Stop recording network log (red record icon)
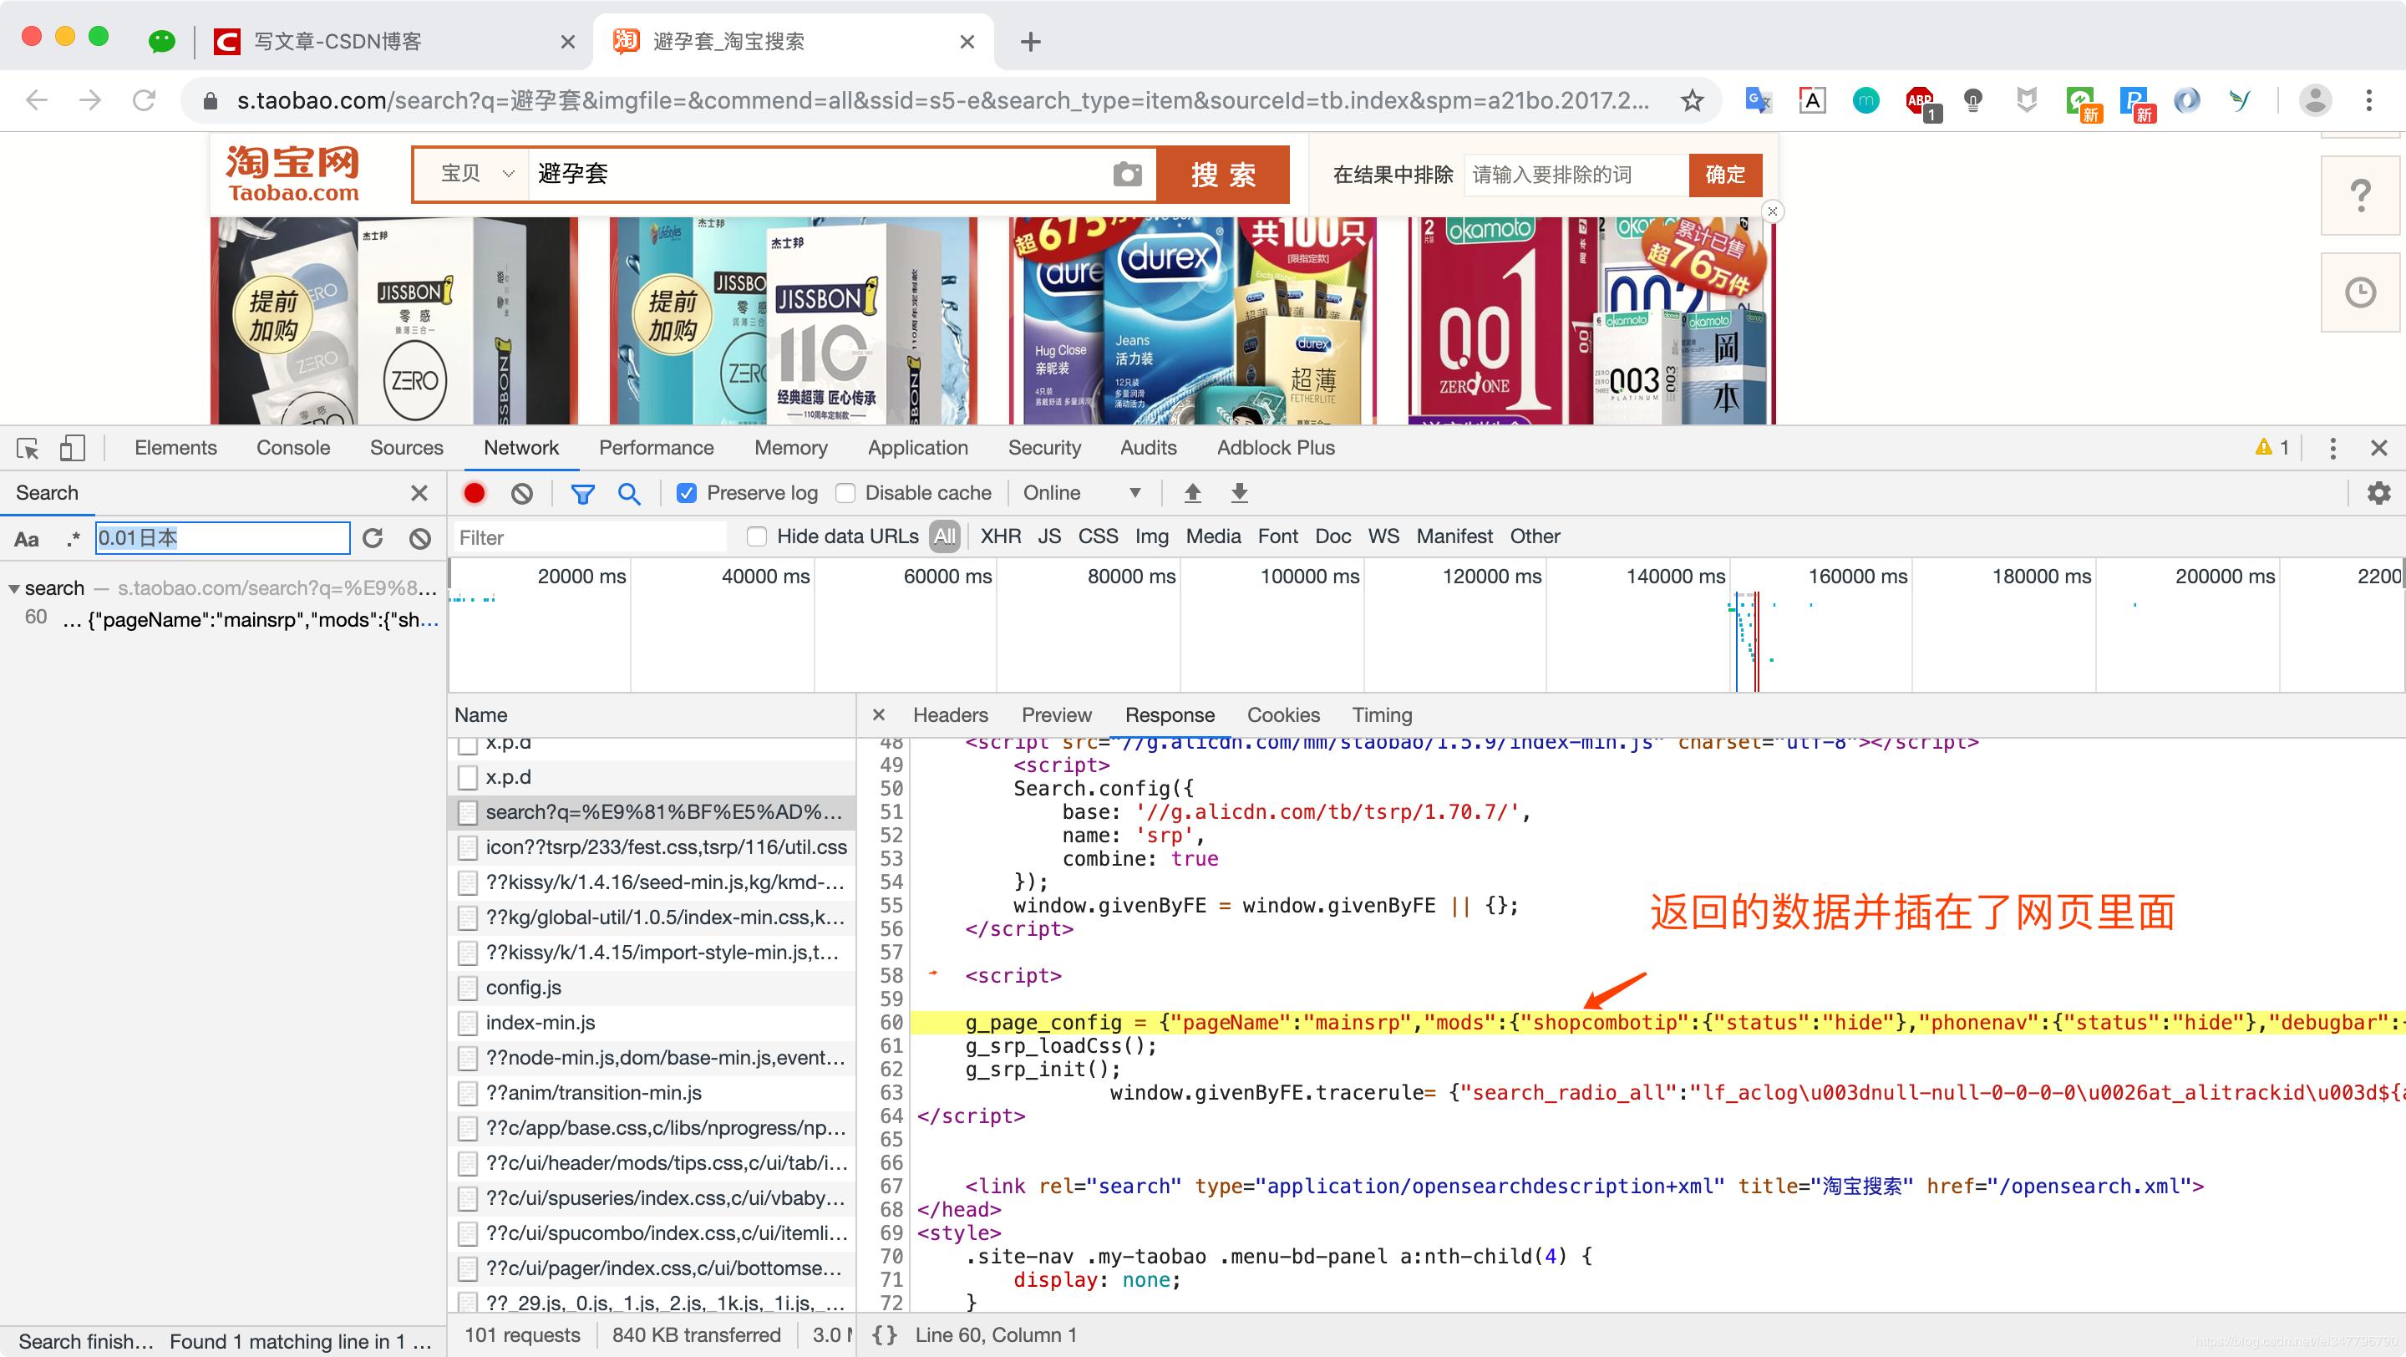Image resolution: width=2406 pixels, height=1357 pixels. tap(475, 493)
